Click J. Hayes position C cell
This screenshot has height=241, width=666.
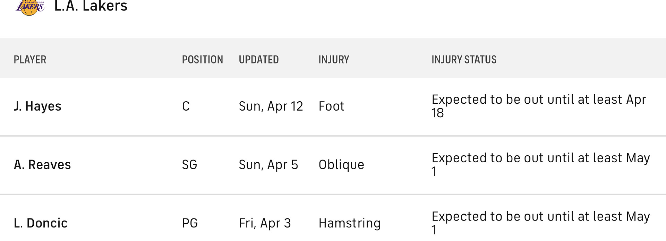186,106
